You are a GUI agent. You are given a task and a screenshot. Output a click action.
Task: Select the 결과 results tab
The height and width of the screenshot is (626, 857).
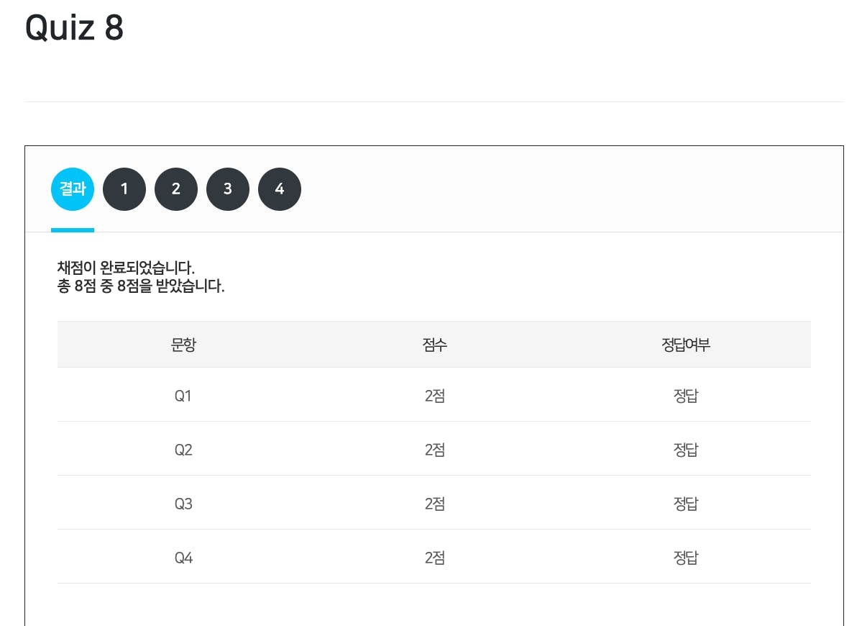click(x=73, y=189)
